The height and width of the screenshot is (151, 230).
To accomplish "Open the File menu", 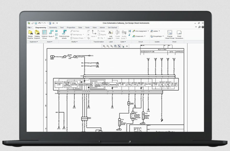I will [x=29, y=27].
